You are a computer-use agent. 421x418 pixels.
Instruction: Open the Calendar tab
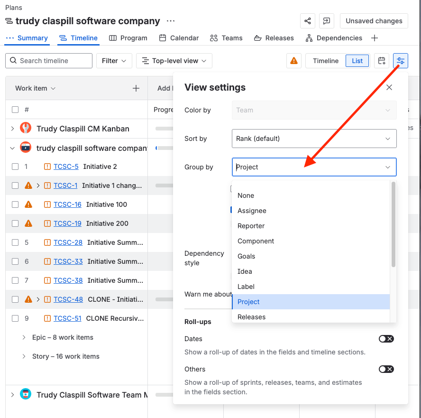click(x=179, y=38)
